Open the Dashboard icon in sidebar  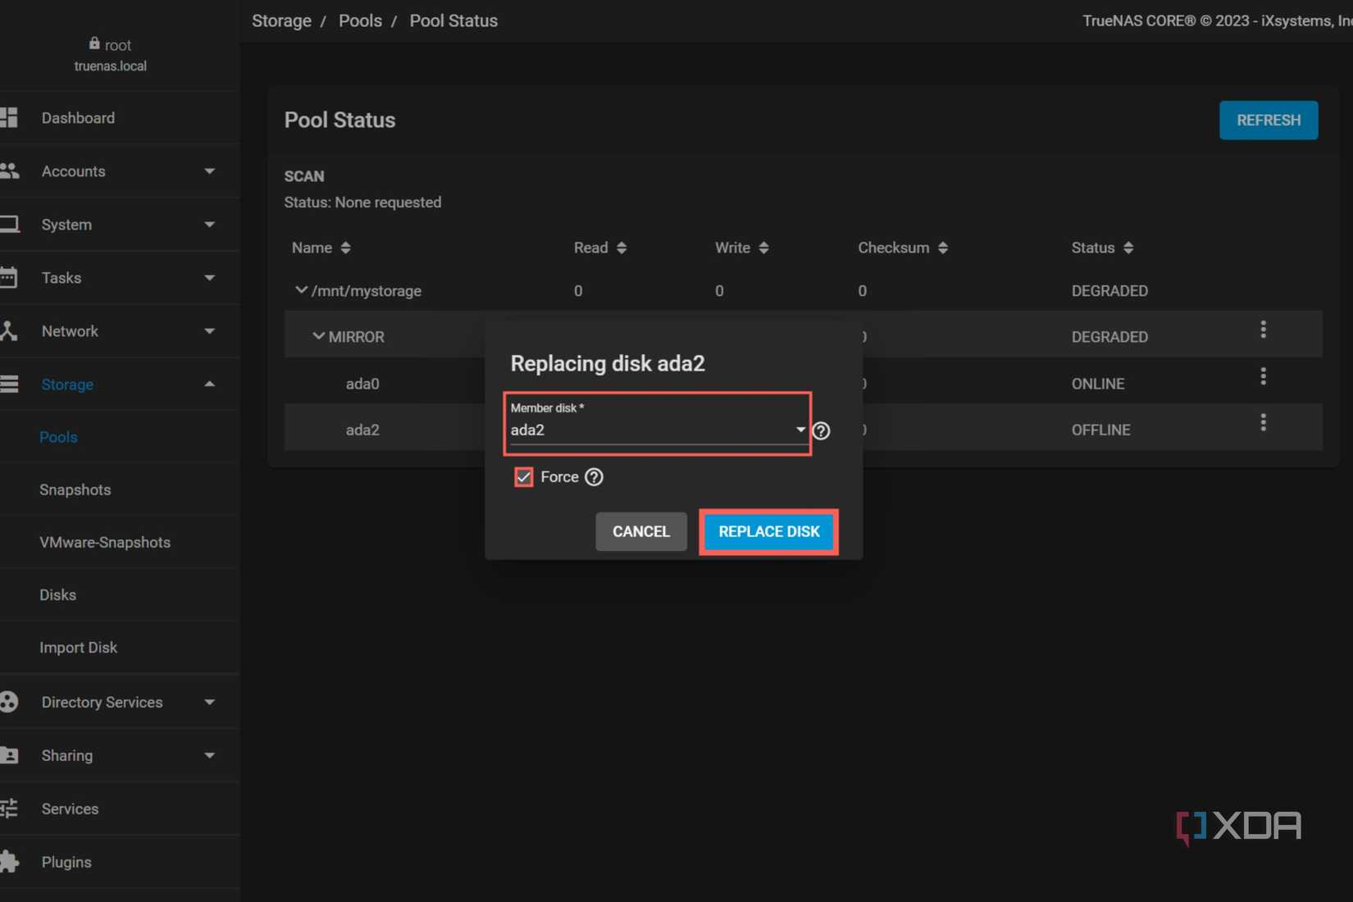(x=9, y=117)
